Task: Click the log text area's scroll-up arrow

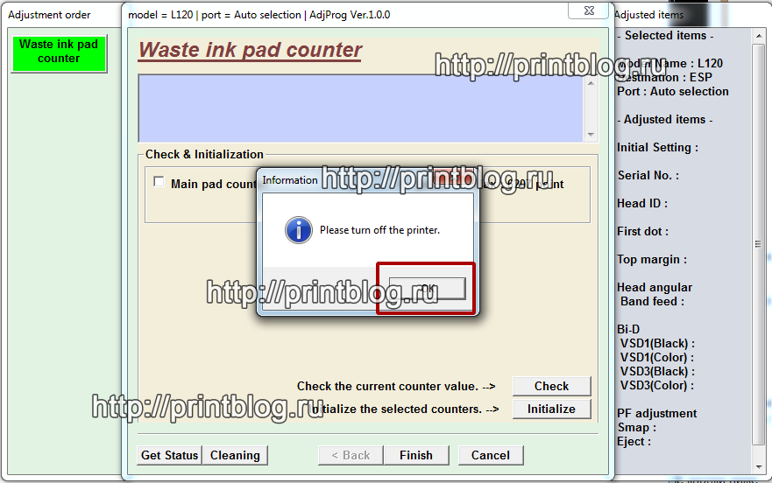Action: [x=591, y=83]
